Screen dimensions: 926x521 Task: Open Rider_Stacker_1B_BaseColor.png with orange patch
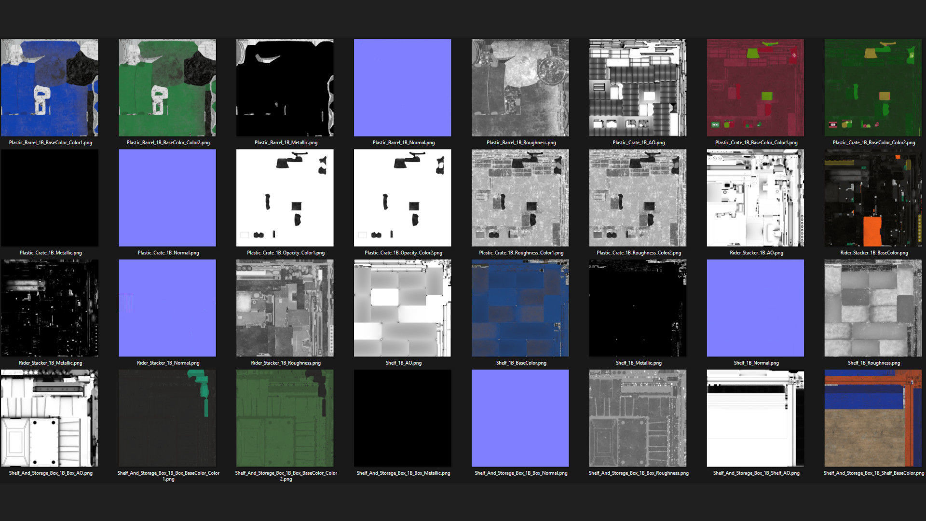coord(873,198)
